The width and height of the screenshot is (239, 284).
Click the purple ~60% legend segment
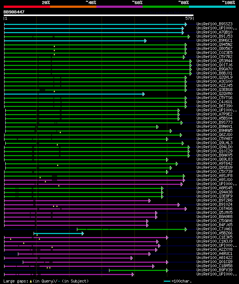click(x=119, y=7)
